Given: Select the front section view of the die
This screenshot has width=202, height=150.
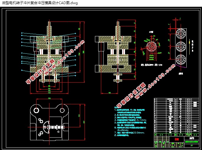Looking at the screenshot, I should coord(49,52).
